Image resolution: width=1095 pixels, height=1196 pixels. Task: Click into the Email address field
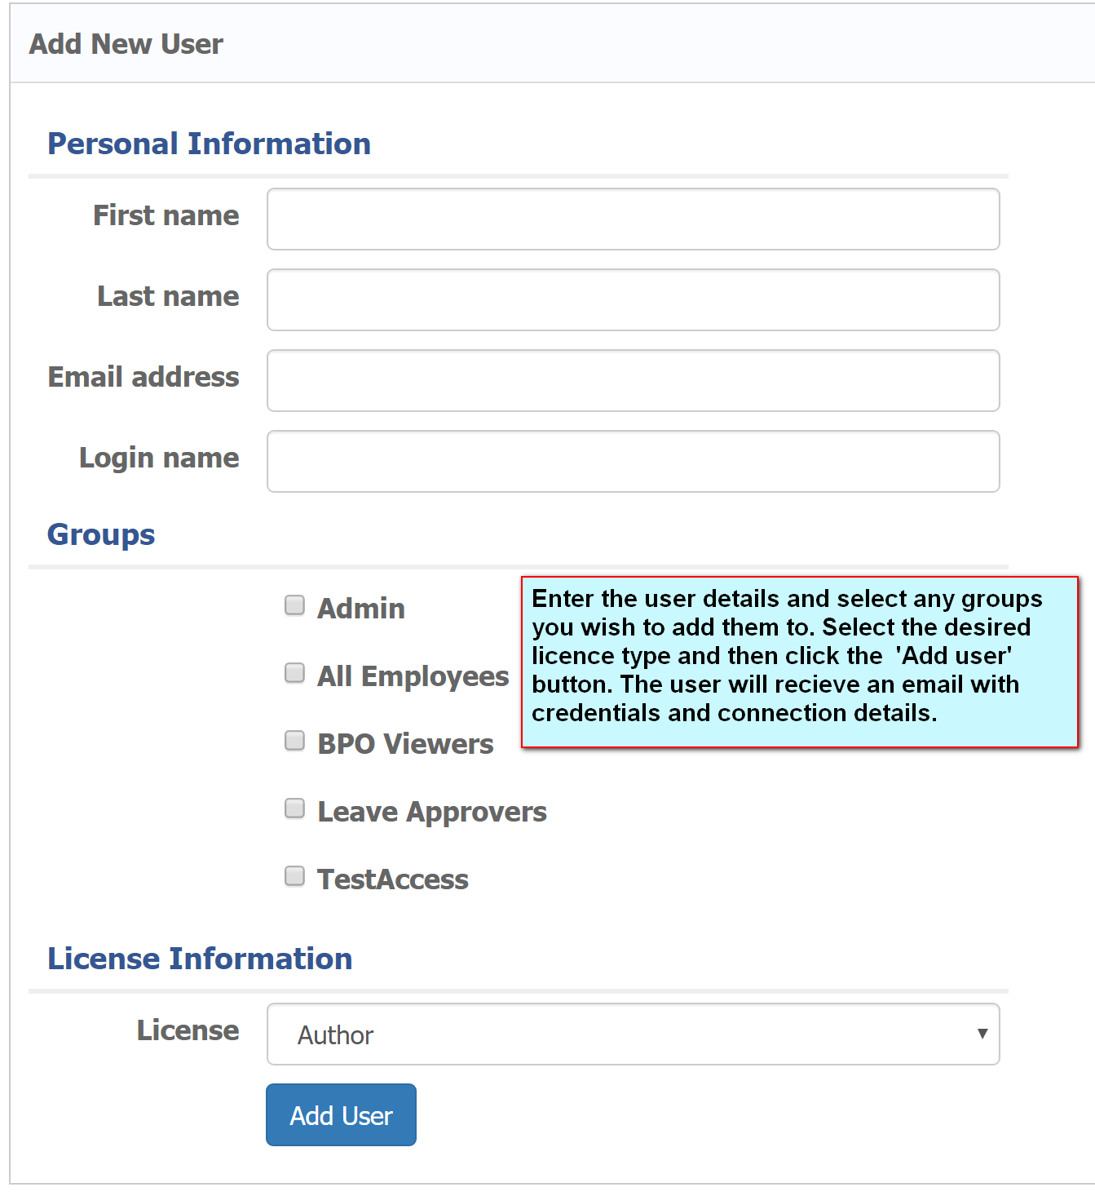coord(633,380)
